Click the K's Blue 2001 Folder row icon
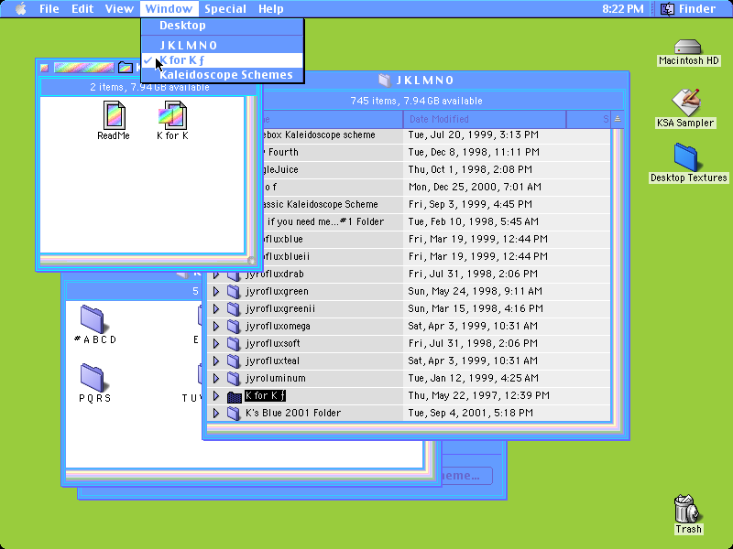The width and height of the screenshot is (733, 549). click(x=234, y=414)
